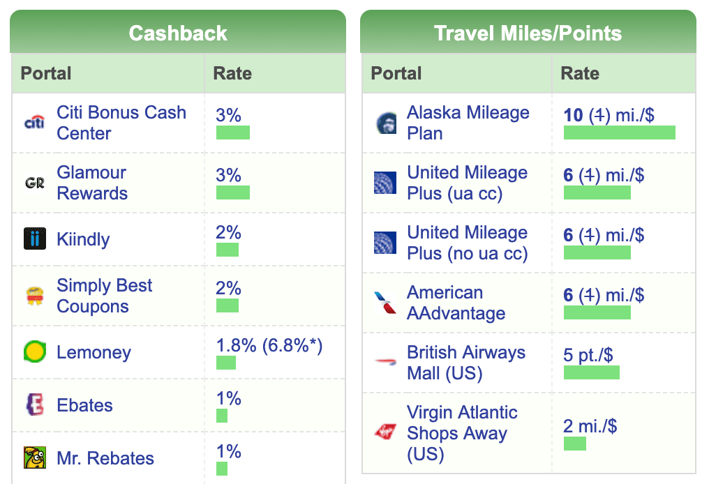Click the Alaska Mileage Plan logo icon
The height and width of the screenshot is (484, 709).
385,123
